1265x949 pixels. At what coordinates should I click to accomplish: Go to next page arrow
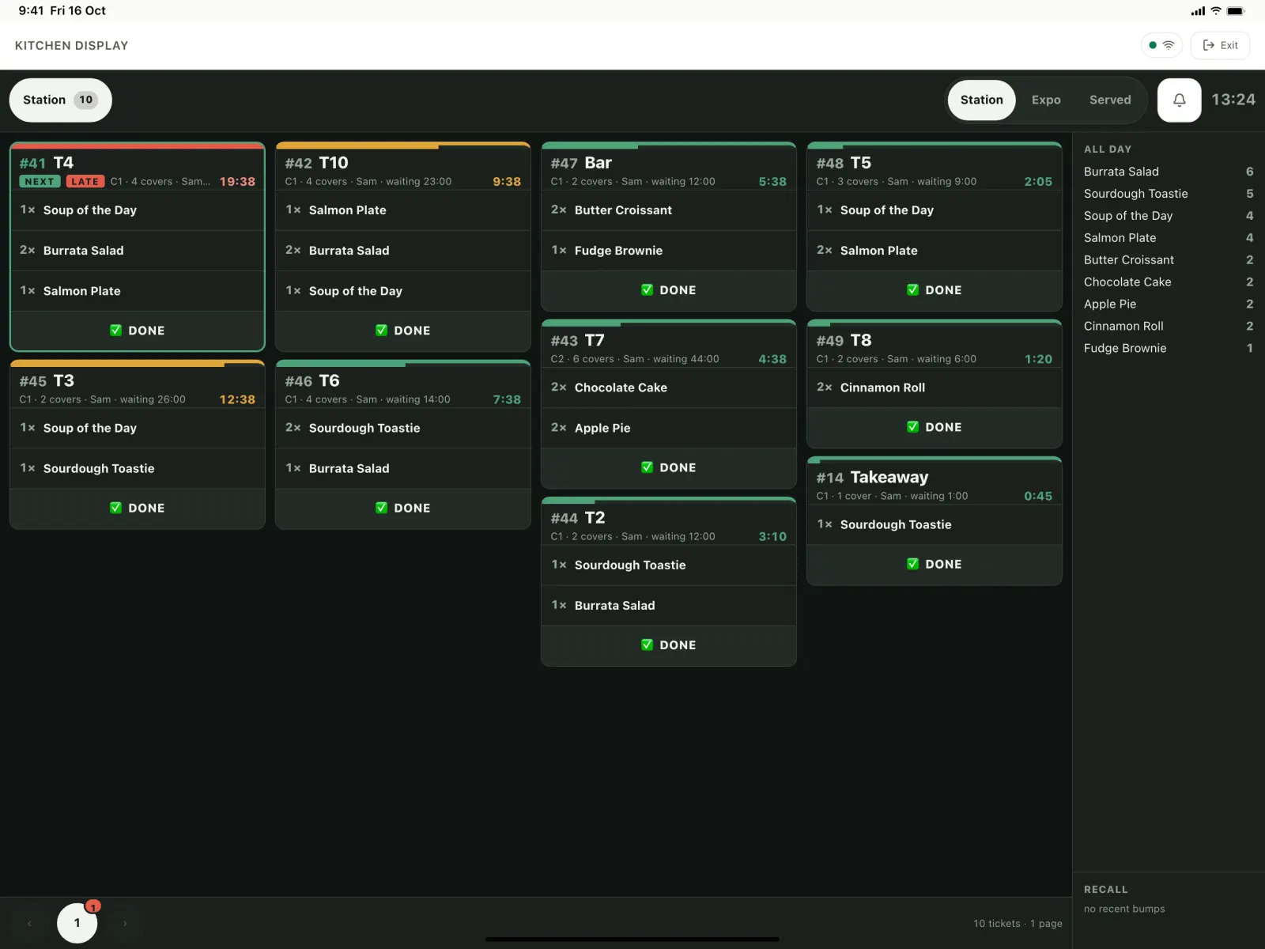[125, 923]
